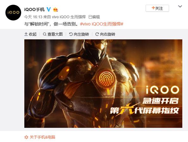Click the rotate-right arrow icon
This screenshot has height=142, width=188.
pyautogui.click(x=97, y=34)
